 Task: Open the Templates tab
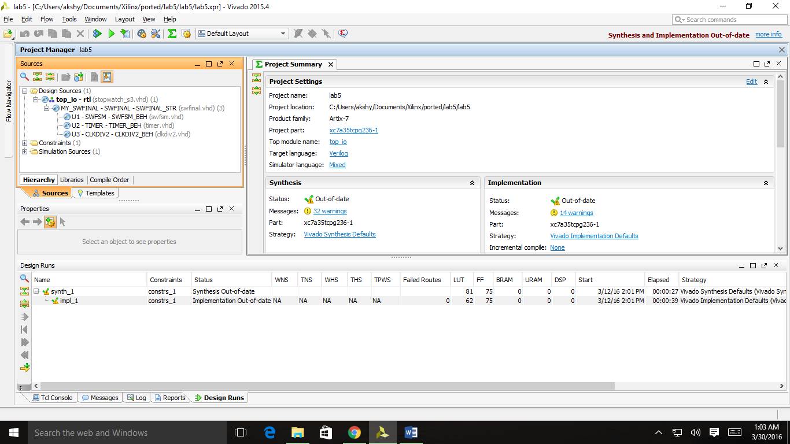tap(95, 193)
